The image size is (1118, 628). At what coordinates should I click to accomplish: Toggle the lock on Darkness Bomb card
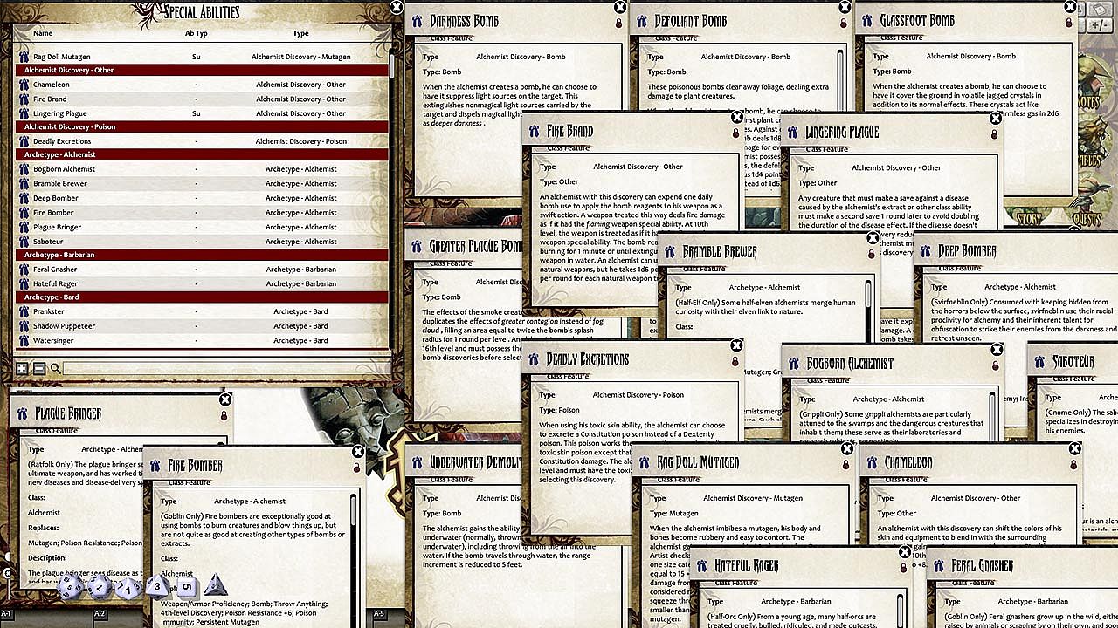[619, 24]
